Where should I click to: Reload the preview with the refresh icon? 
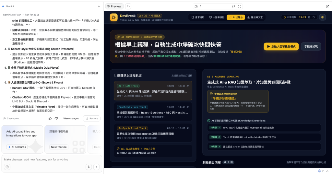coord(233,6)
